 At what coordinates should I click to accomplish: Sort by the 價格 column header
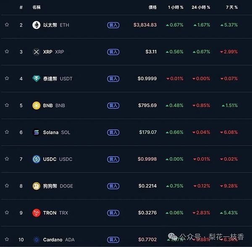pyautogui.click(x=152, y=8)
